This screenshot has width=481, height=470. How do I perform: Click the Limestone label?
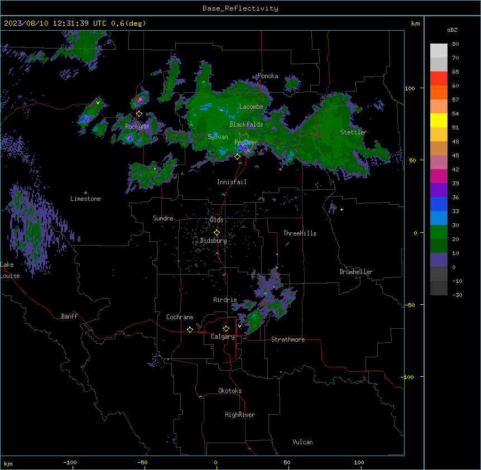click(x=85, y=199)
